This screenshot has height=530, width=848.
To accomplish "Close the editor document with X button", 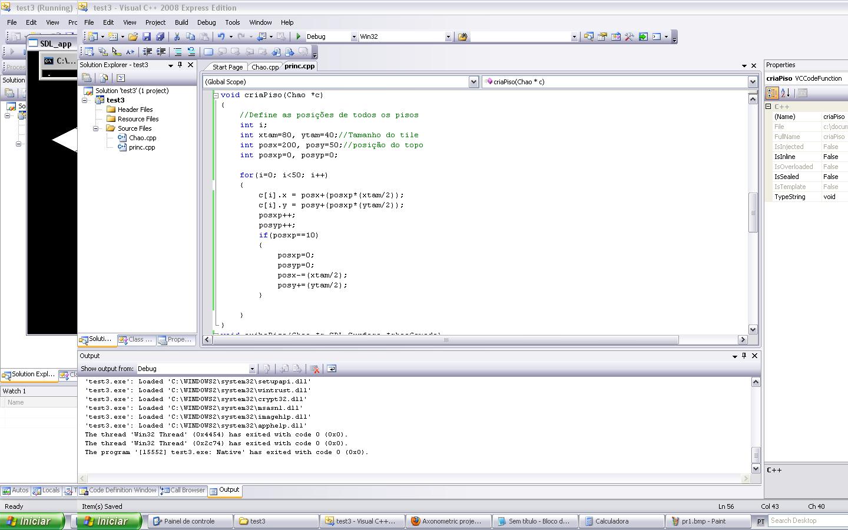I will pos(753,66).
